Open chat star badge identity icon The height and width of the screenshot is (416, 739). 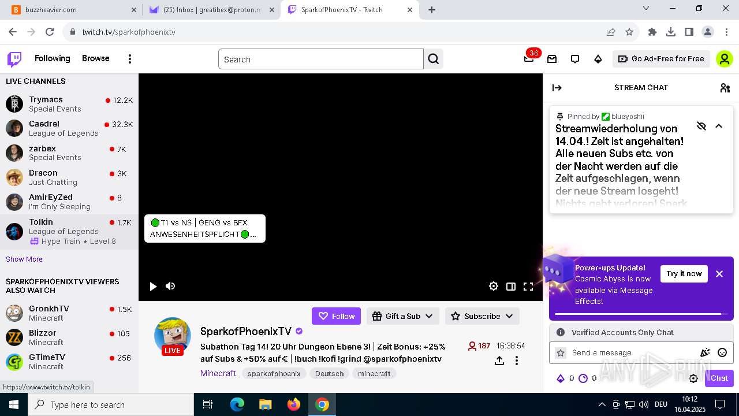(x=561, y=353)
